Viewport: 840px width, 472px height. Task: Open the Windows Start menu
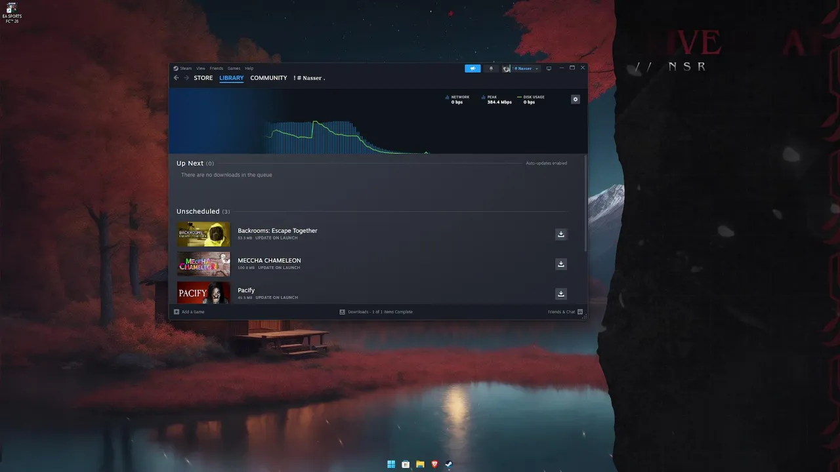(x=391, y=464)
